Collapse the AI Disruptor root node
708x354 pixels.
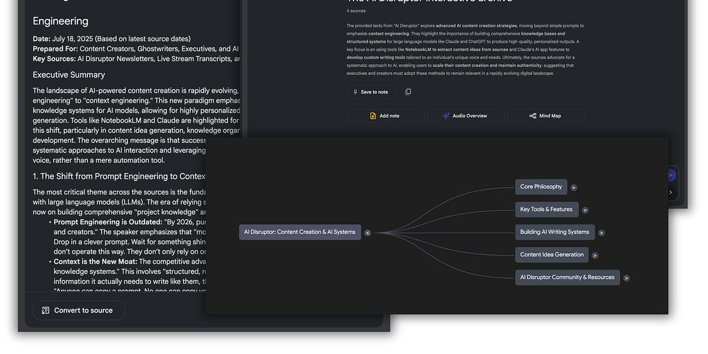click(x=367, y=233)
